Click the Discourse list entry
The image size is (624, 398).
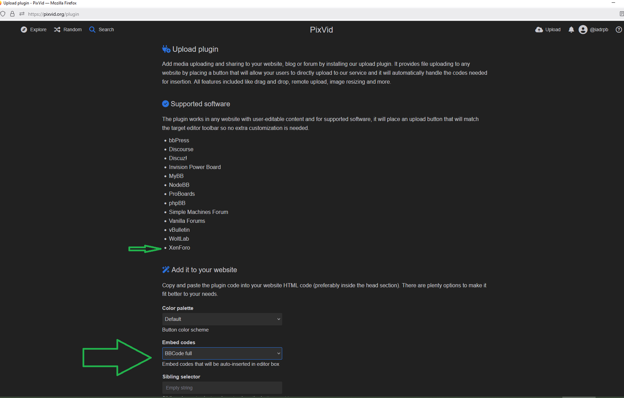tap(181, 149)
